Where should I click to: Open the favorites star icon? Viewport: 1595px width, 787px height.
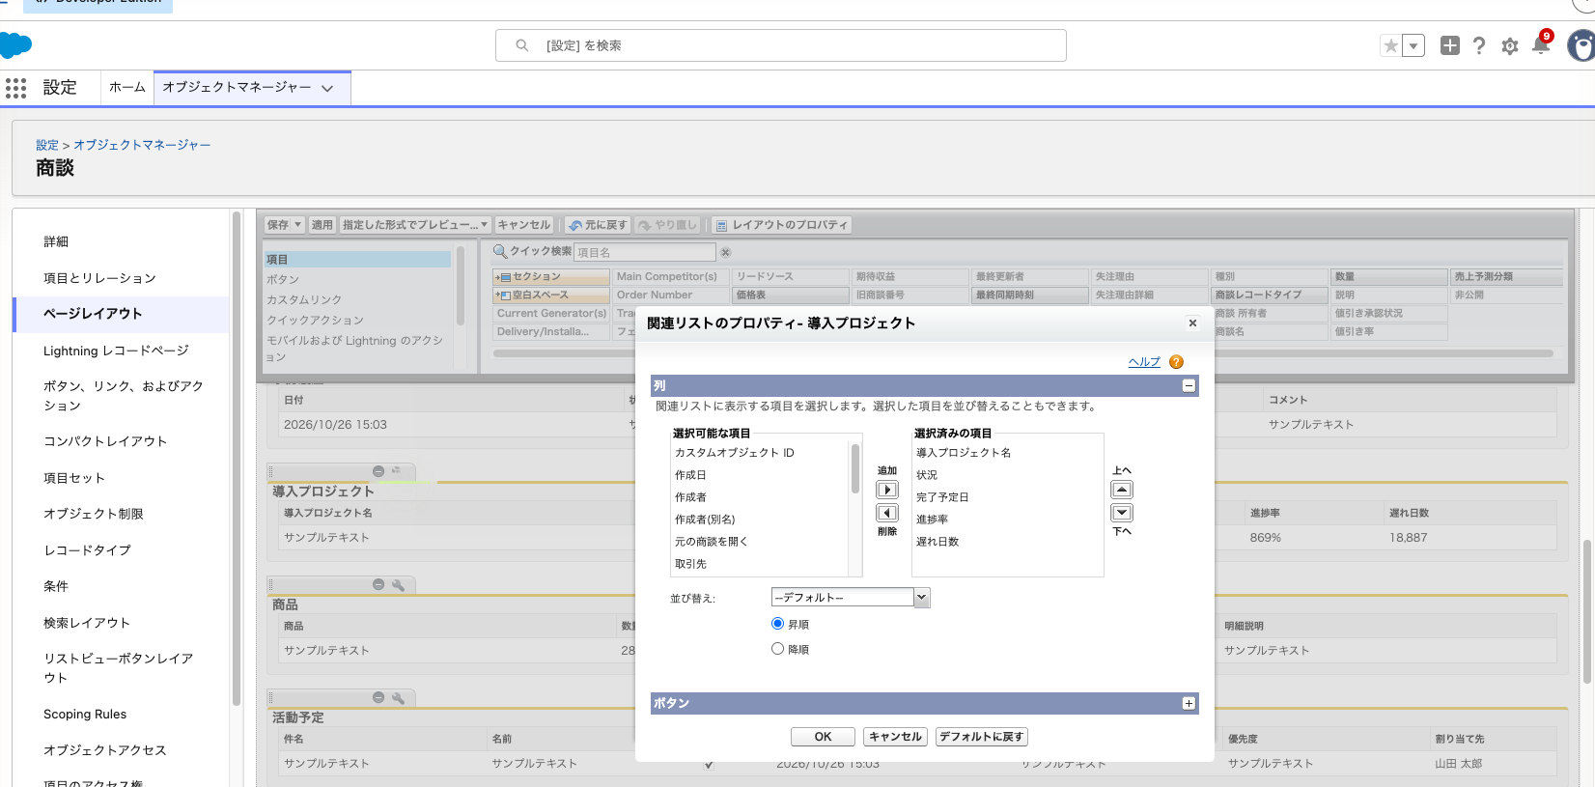tap(1390, 45)
